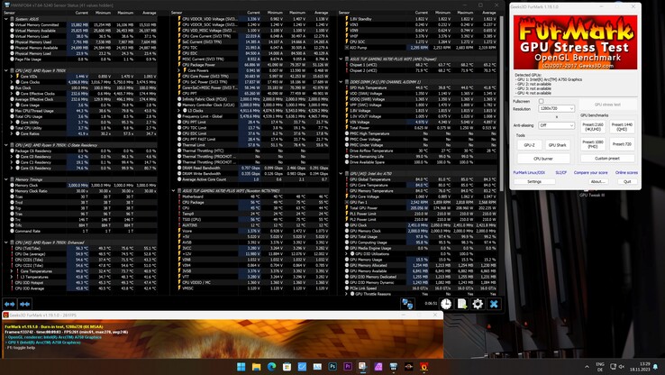Image resolution: width=665 pixels, height=375 pixels.
Task: Enable the Fullscreen checkbox in FurMark
Action: tap(542, 101)
